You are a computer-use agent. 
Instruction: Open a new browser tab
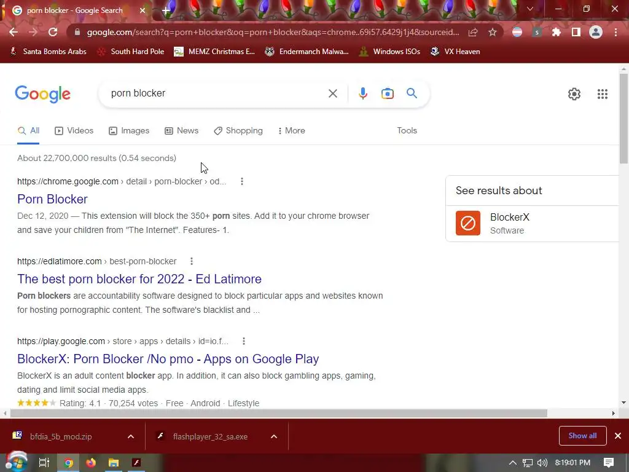[166, 10]
